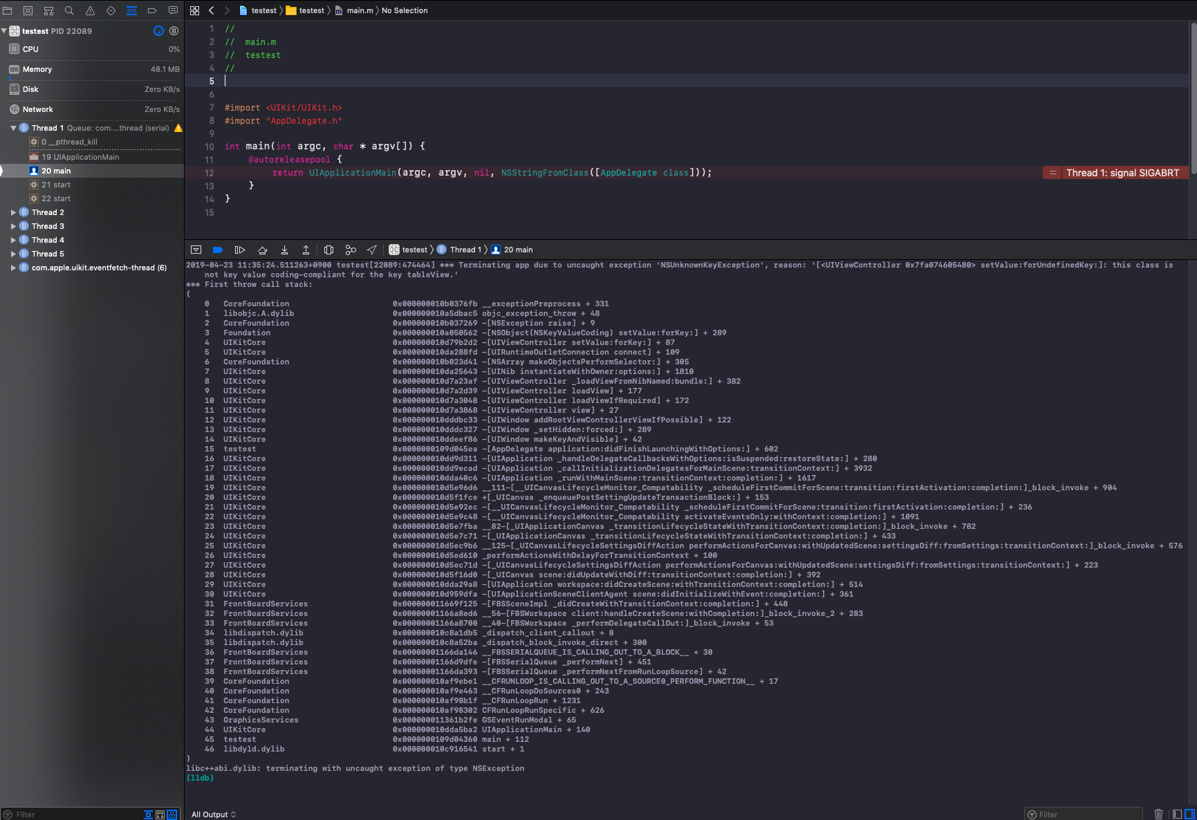Viewport: 1197px width, 820px height.
Task: Deactivate breakpoints in the debug bar
Action: pos(219,250)
